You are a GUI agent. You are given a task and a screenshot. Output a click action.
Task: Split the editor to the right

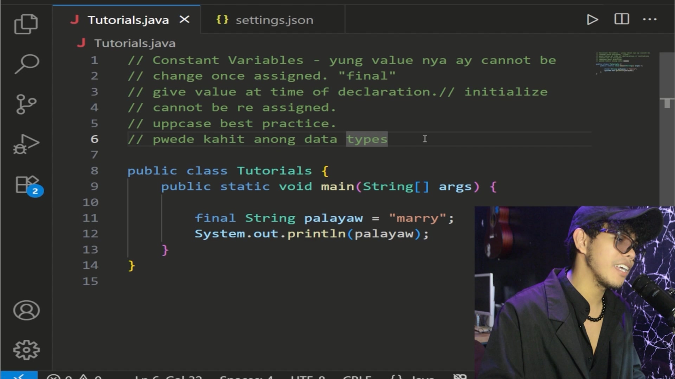tap(622, 19)
